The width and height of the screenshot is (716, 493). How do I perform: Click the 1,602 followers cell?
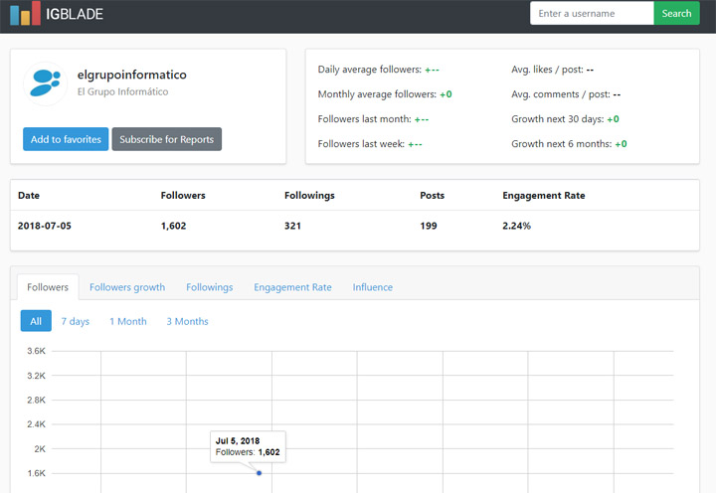[x=173, y=226]
